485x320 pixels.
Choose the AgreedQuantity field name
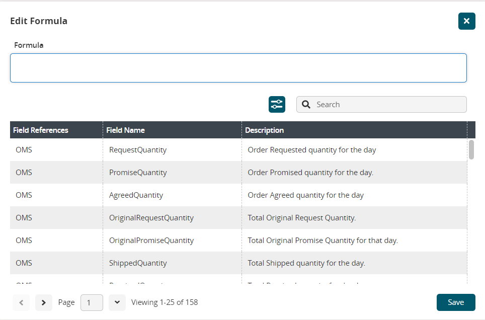pyautogui.click(x=136, y=195)
